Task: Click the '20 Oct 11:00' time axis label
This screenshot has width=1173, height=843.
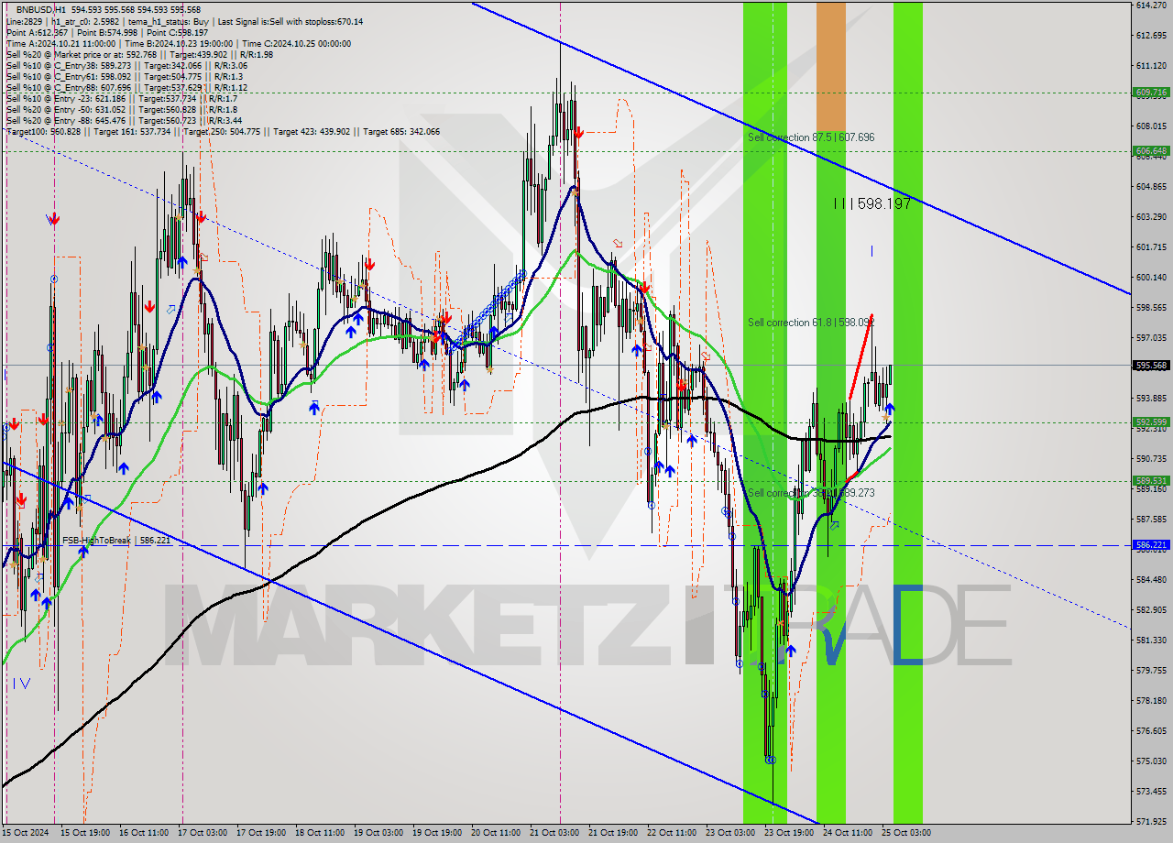Action: pyautogui.click(x=495, y=833)
